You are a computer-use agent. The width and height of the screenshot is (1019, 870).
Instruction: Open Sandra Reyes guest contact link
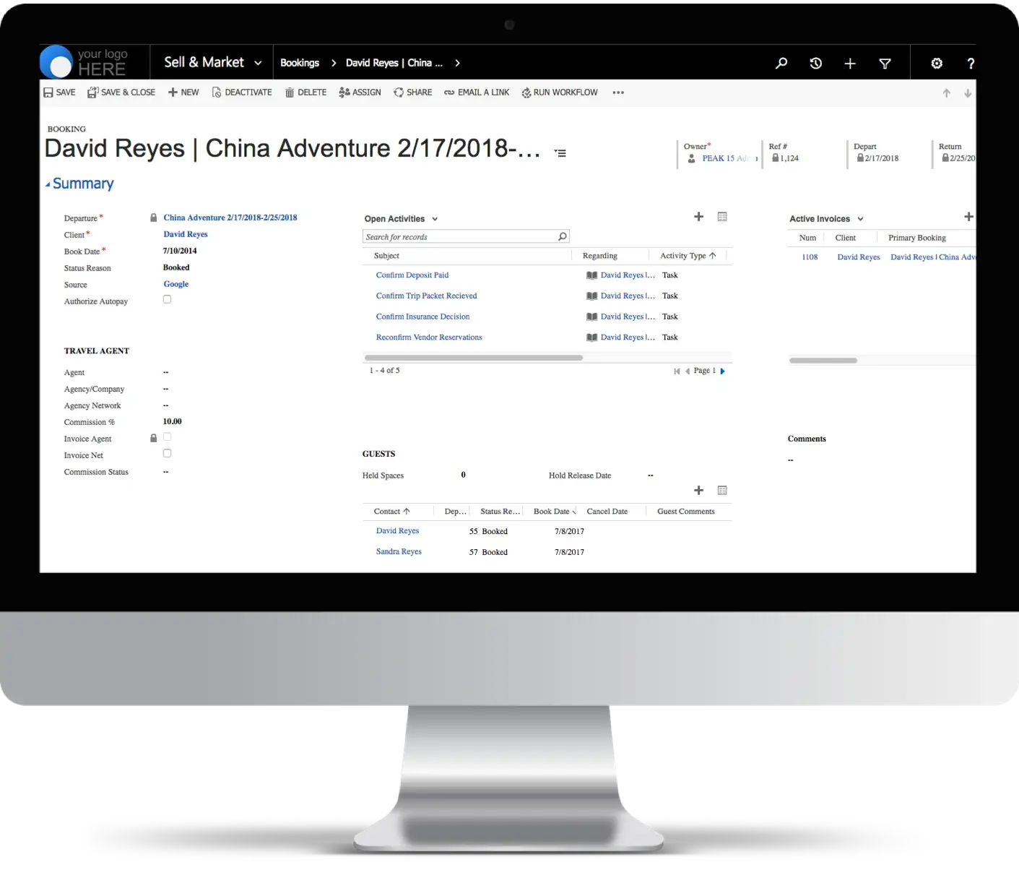point(399,551)
